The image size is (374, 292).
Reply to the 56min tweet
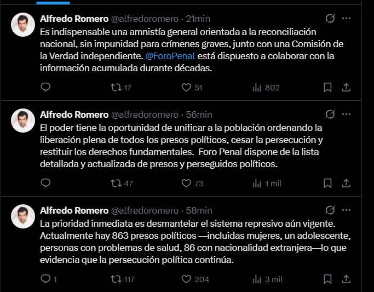tap(46, 183)
